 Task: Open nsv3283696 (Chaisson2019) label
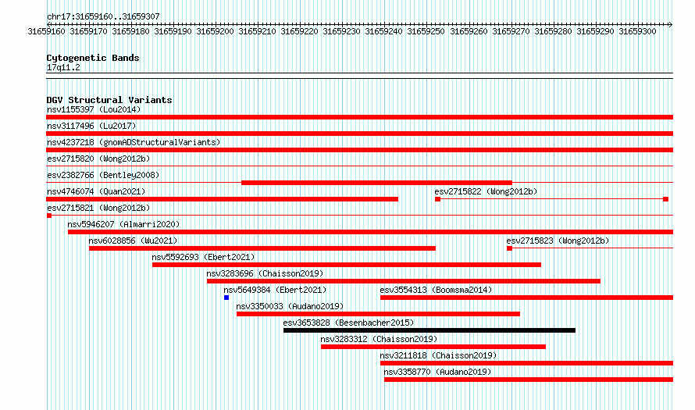coord(265,273)
